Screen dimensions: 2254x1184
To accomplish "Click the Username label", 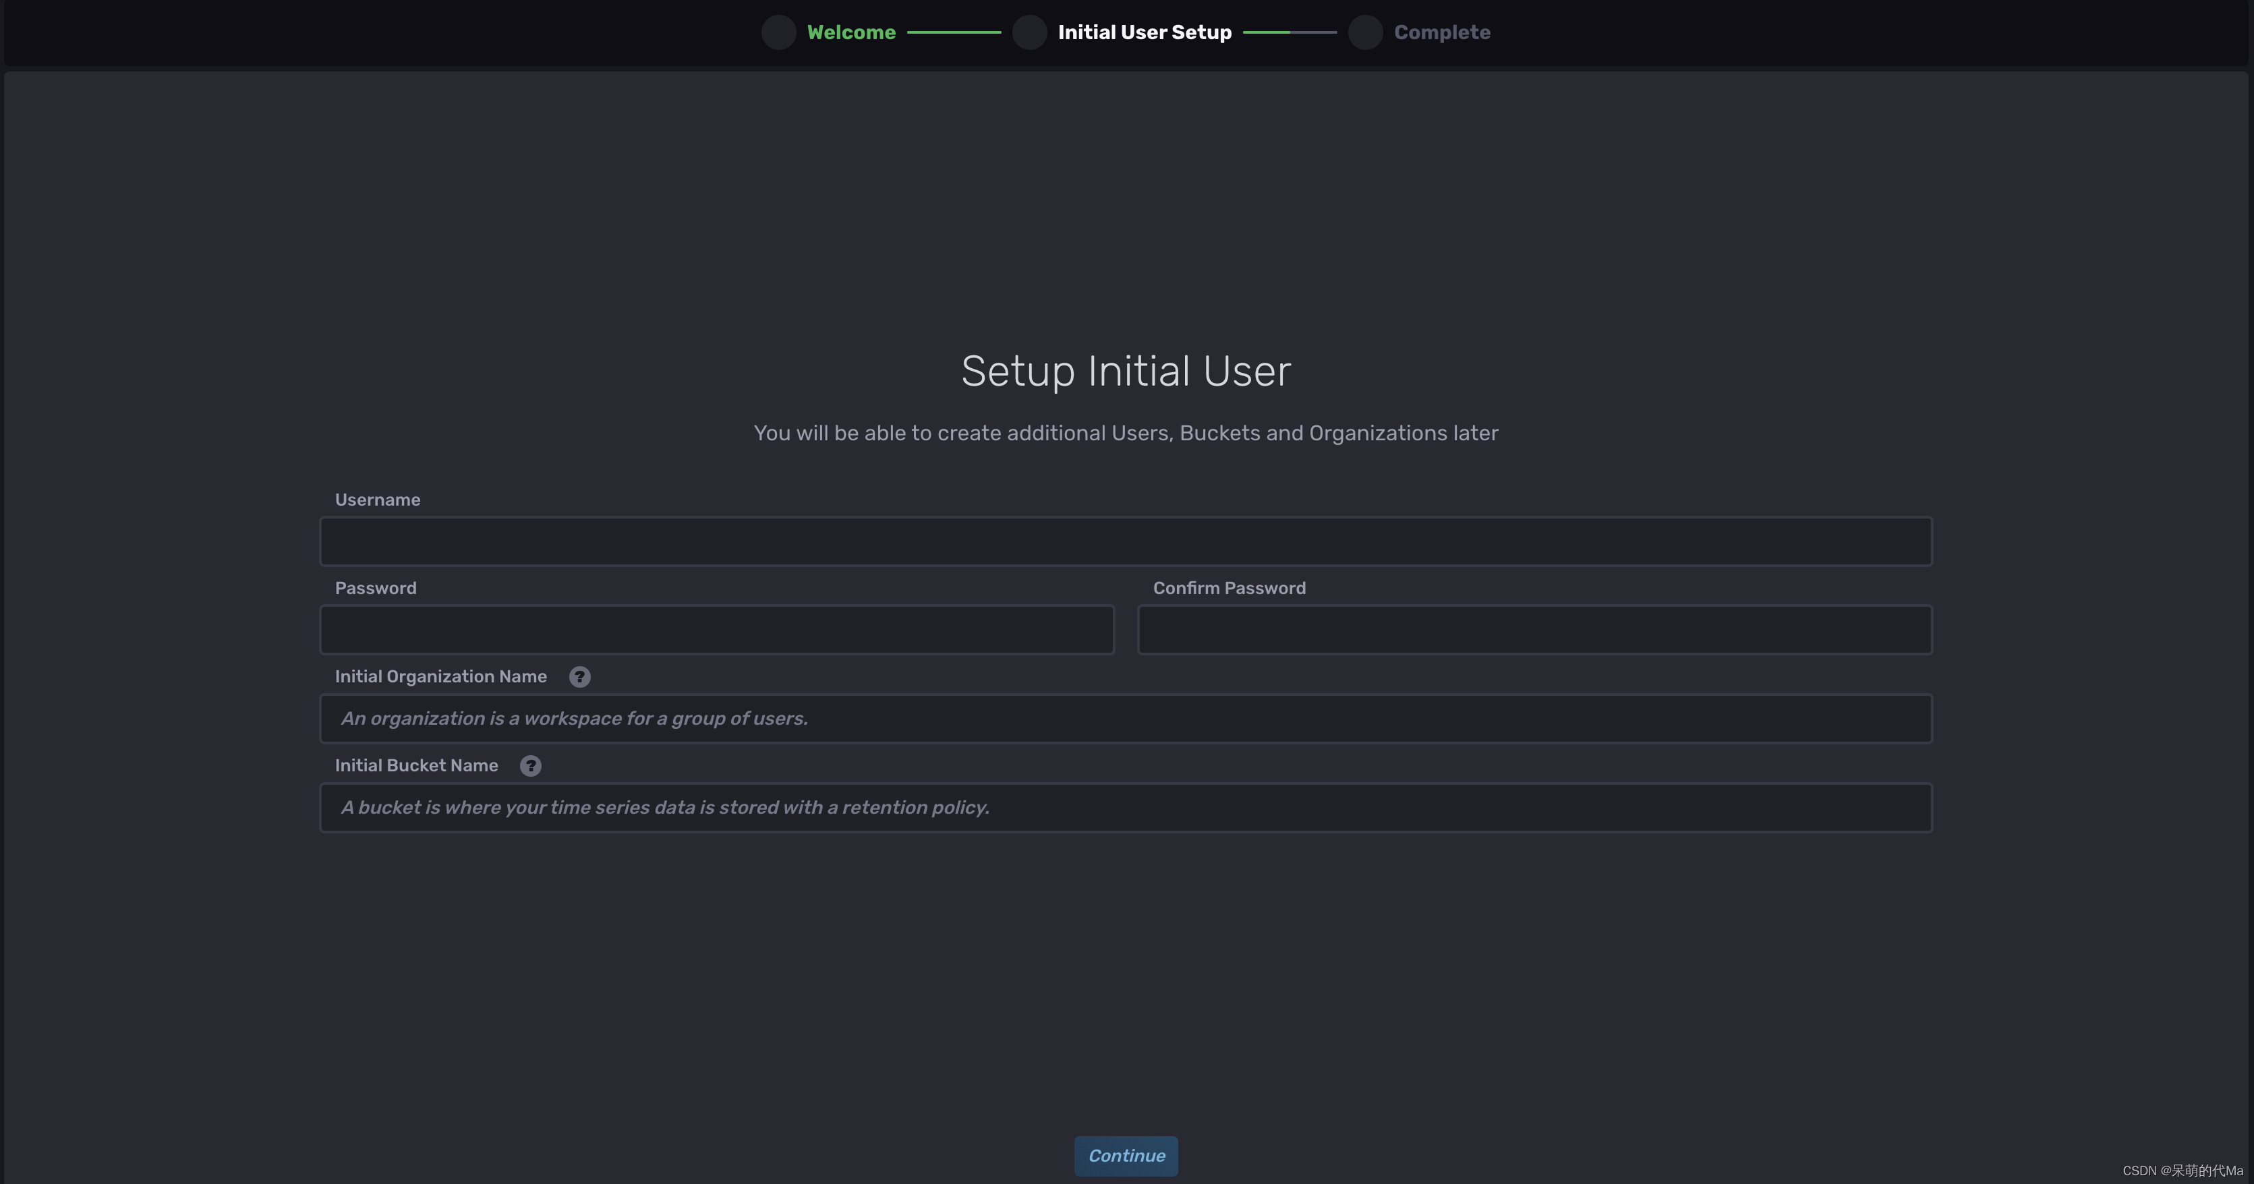I will [378, 500].
